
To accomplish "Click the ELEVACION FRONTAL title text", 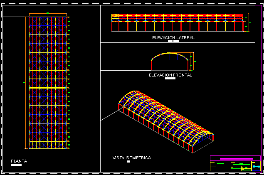I will pos(170,75).
